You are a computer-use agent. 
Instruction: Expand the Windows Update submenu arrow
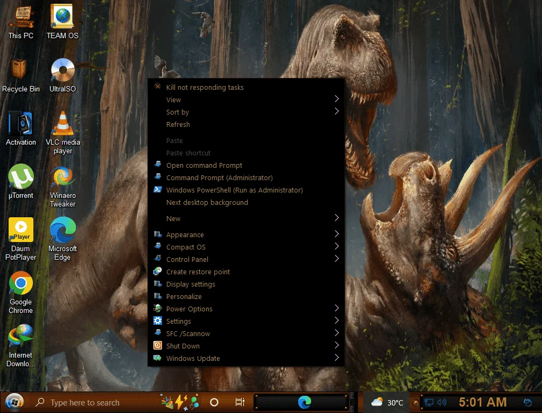point(337,358)
